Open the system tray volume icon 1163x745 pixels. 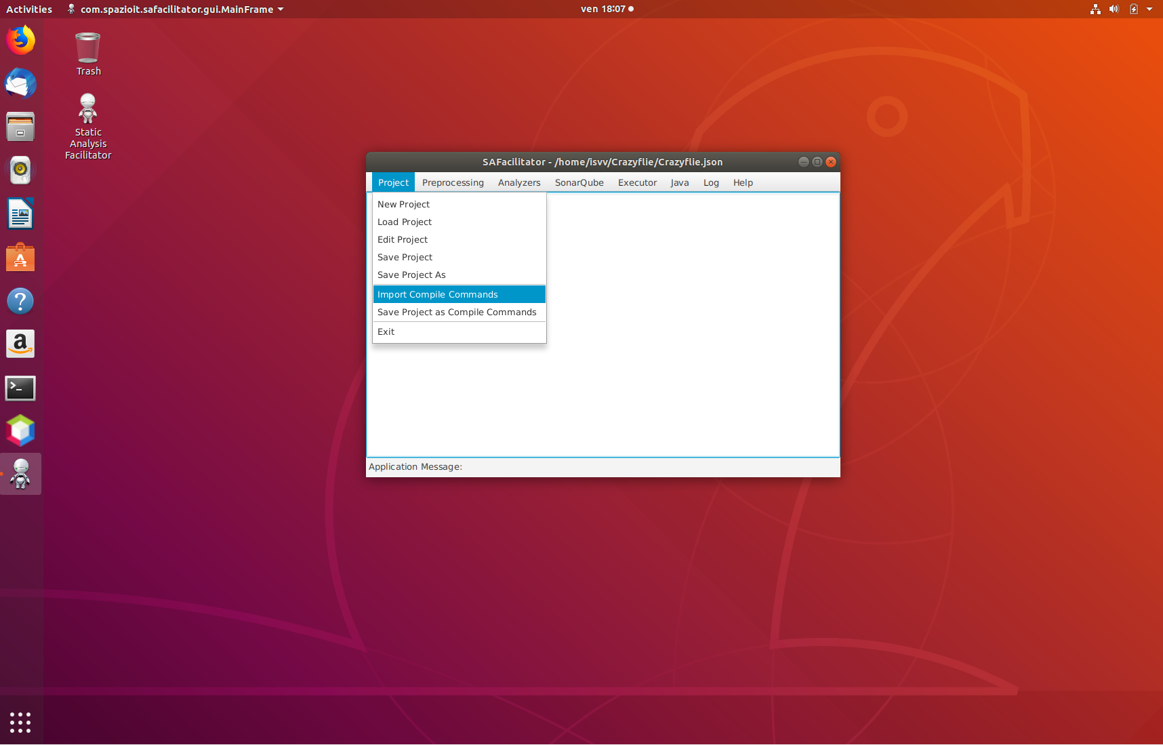click(1114, 9)
